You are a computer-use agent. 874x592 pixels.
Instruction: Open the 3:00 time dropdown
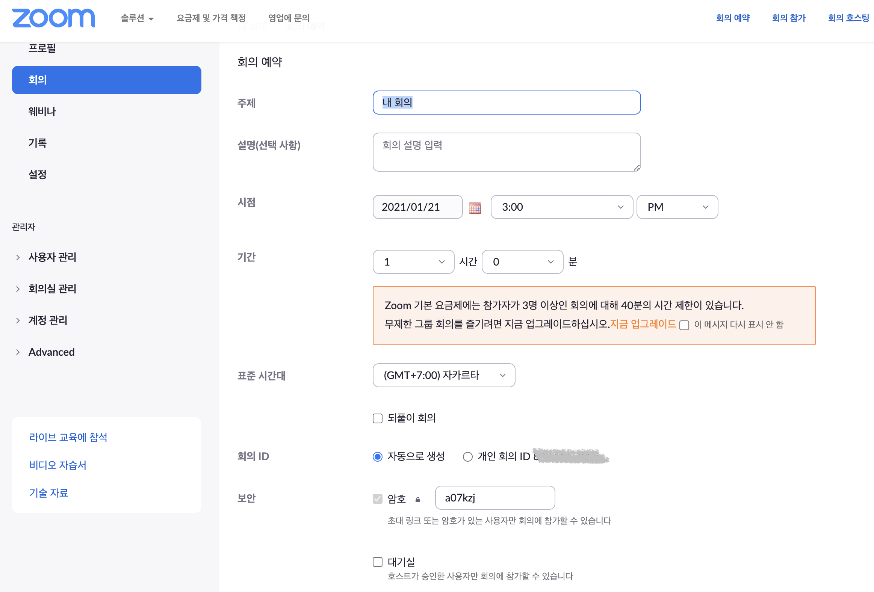(x=561, y=207)
